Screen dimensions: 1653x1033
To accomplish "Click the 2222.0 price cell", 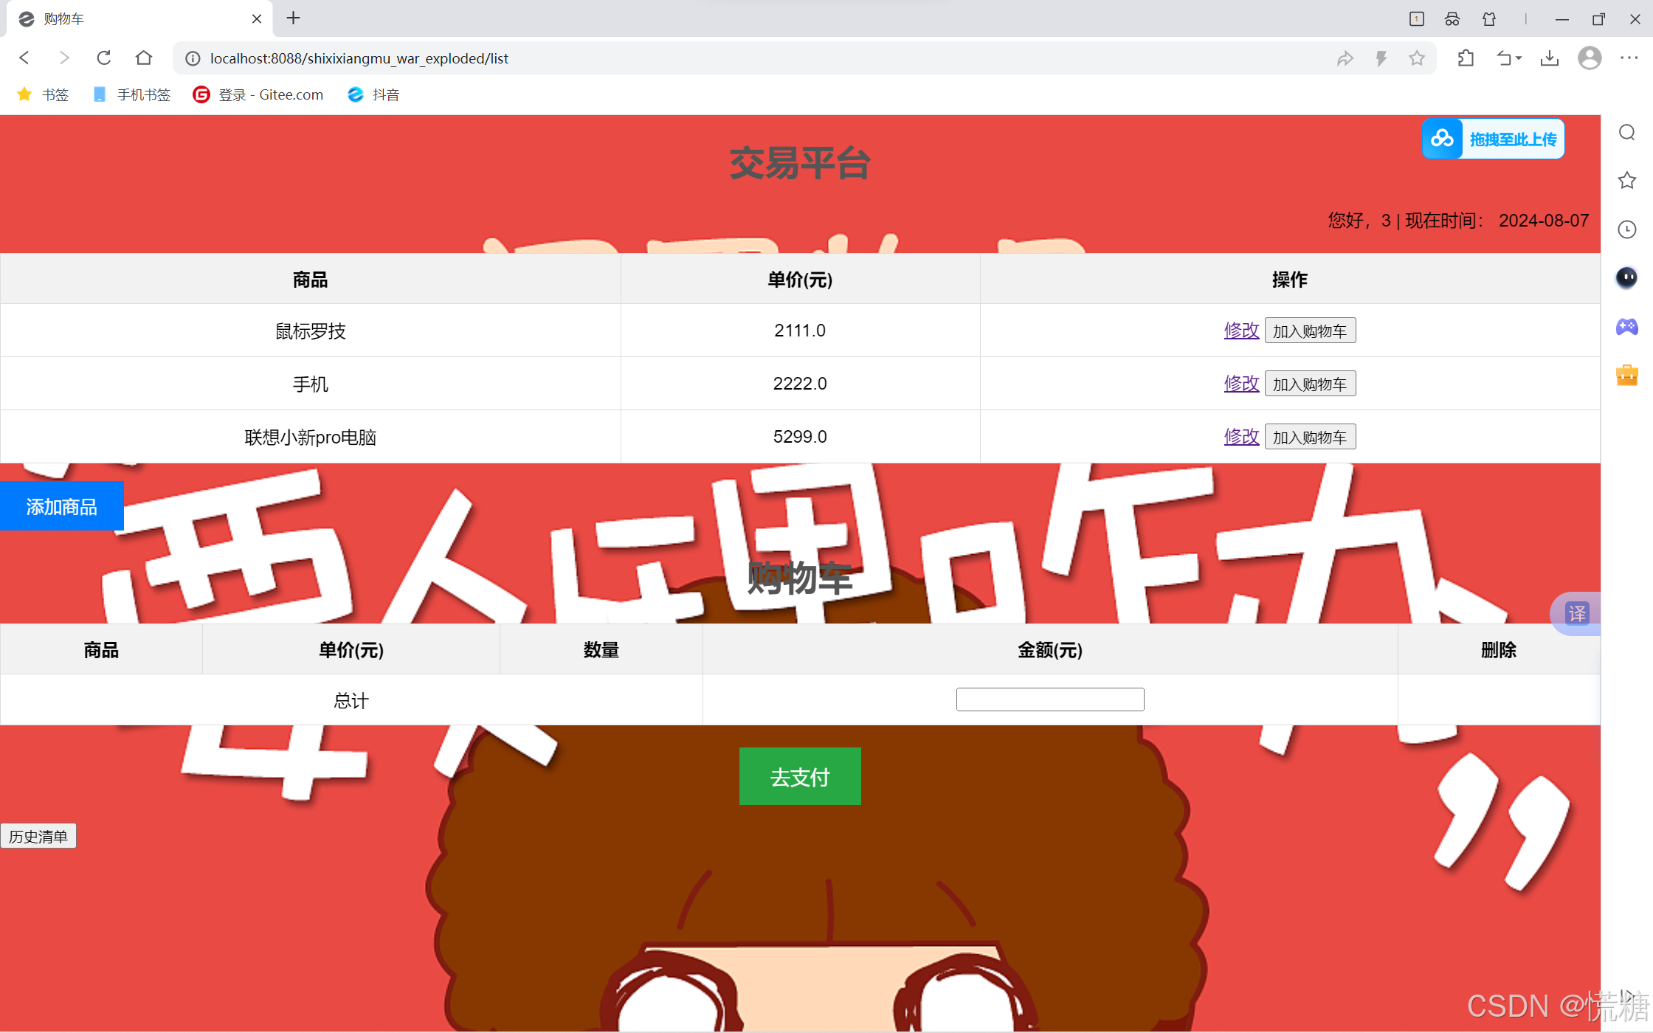I will (x=800, y=384).
